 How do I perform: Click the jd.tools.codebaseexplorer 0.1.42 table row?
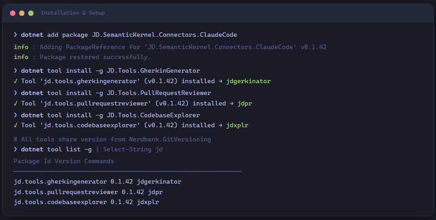pyautogui.click(x=86, y=202)
